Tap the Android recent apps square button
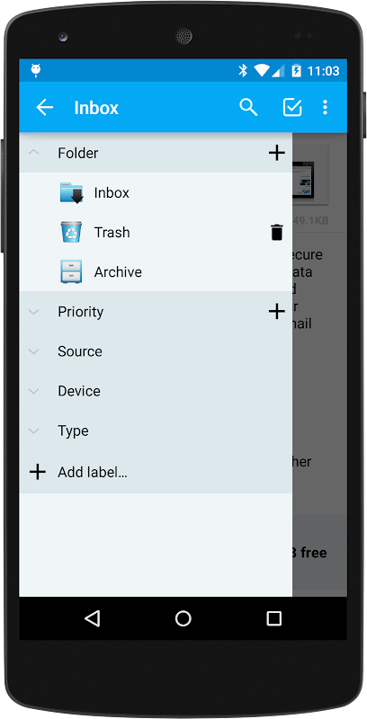 273,618
